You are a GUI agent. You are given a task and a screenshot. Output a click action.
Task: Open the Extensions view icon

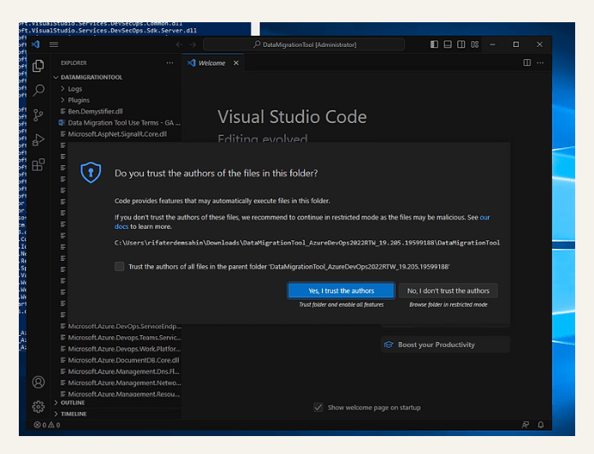click(x=39, y=164)
